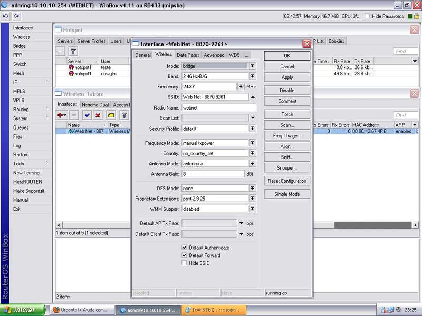This screenshot has width=422, height=316.
Task: Click the Apply button
Action: point(287,77)
